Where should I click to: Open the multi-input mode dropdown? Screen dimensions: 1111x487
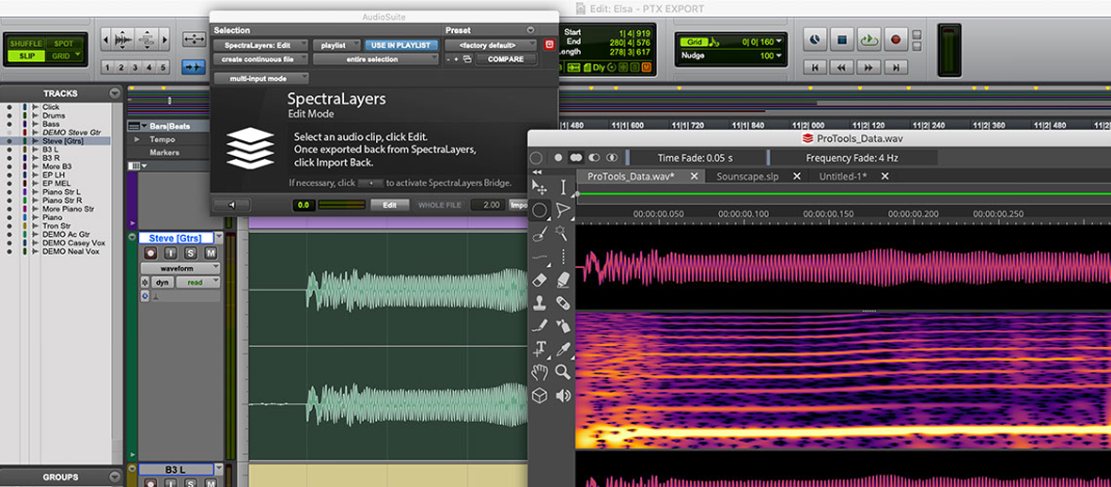pos(261,79)
